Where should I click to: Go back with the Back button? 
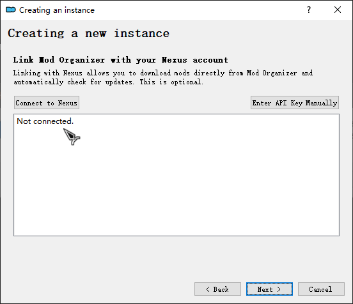(217, 289)
